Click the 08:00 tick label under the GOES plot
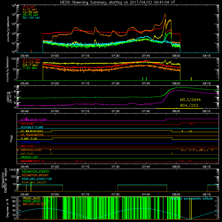Image resolution: width=222 pixels, height=222 pixels. tap(176, 111)
